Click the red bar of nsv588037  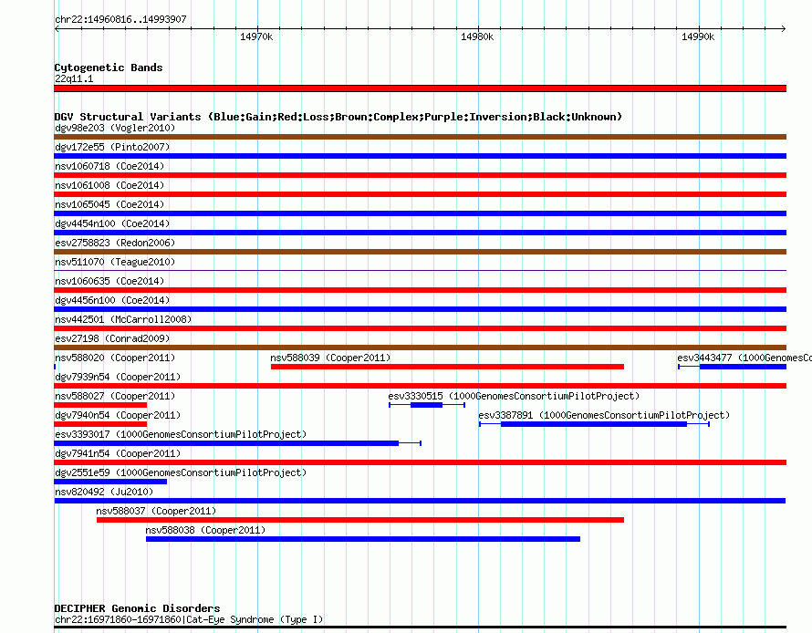click(360, 520)
